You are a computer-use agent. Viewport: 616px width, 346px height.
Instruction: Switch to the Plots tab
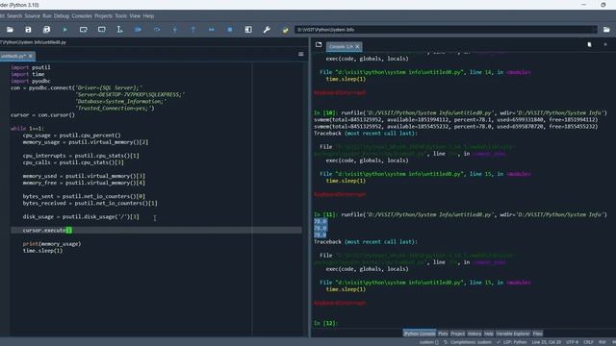[443, 334]
